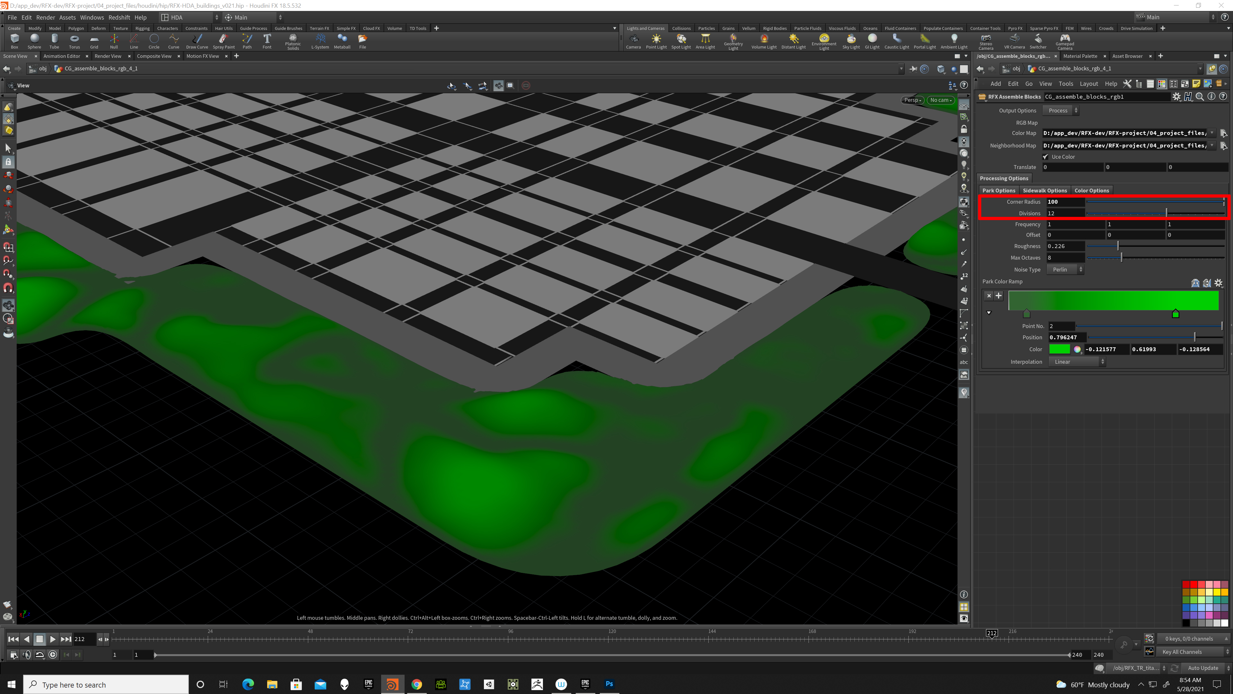Add a point to the color ramp
This screenshot has height=694, width=1233.
(999, 296)
